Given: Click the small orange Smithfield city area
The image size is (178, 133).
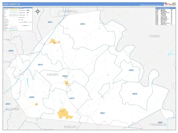Looking at the screenshot, I should [36, 104].
